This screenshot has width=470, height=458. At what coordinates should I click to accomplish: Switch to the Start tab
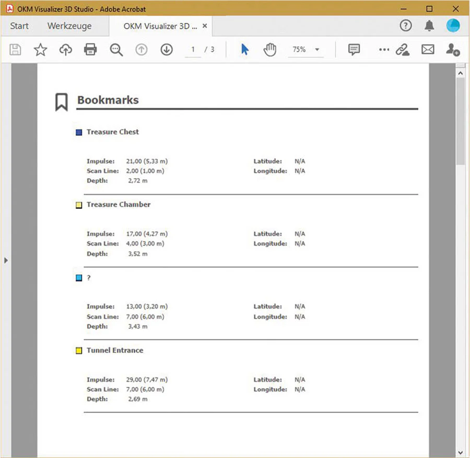coord(19,26)
